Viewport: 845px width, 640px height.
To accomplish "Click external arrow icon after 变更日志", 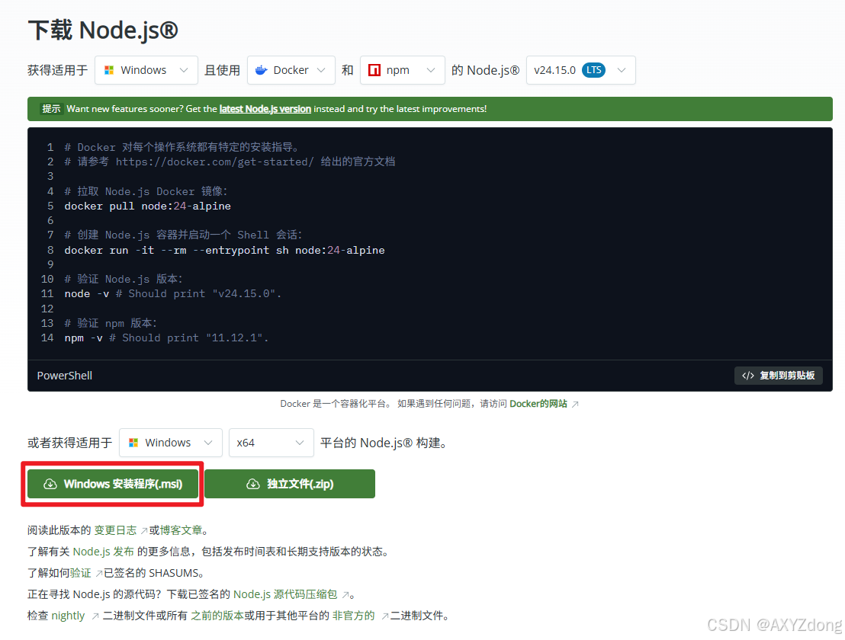I will coord(144,531).
